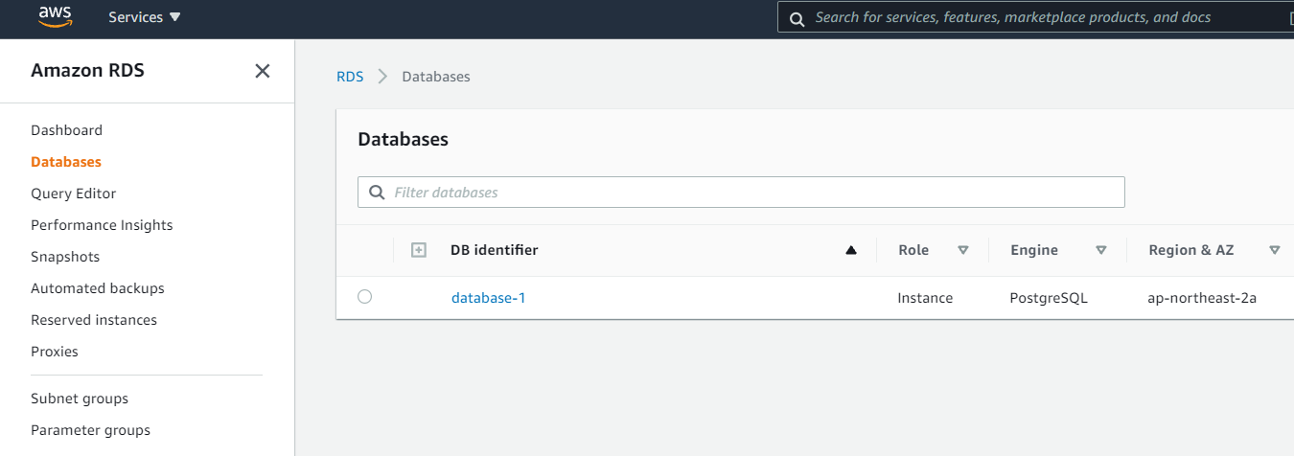This screenshot has width=1294, height=456.
Task: Close the Amazon RDS sidebar panel
Action: click(x=262, y=71)
